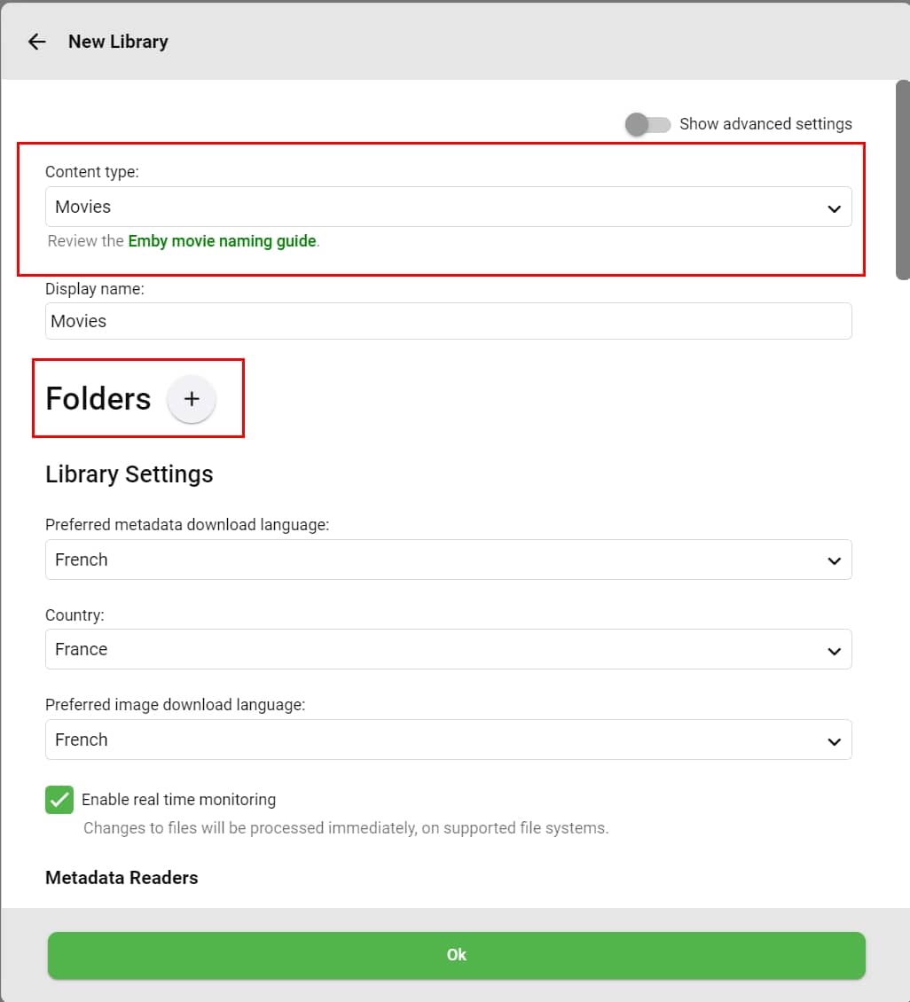Open the Preferred metadata download language dropdown
910x1002 pixels.
435,560
